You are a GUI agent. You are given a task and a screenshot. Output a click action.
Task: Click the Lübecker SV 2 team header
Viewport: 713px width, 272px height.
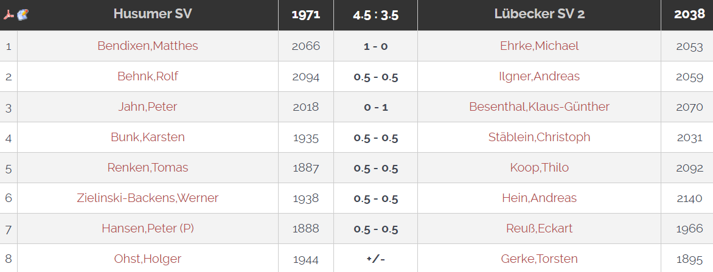tap(539, 14)
